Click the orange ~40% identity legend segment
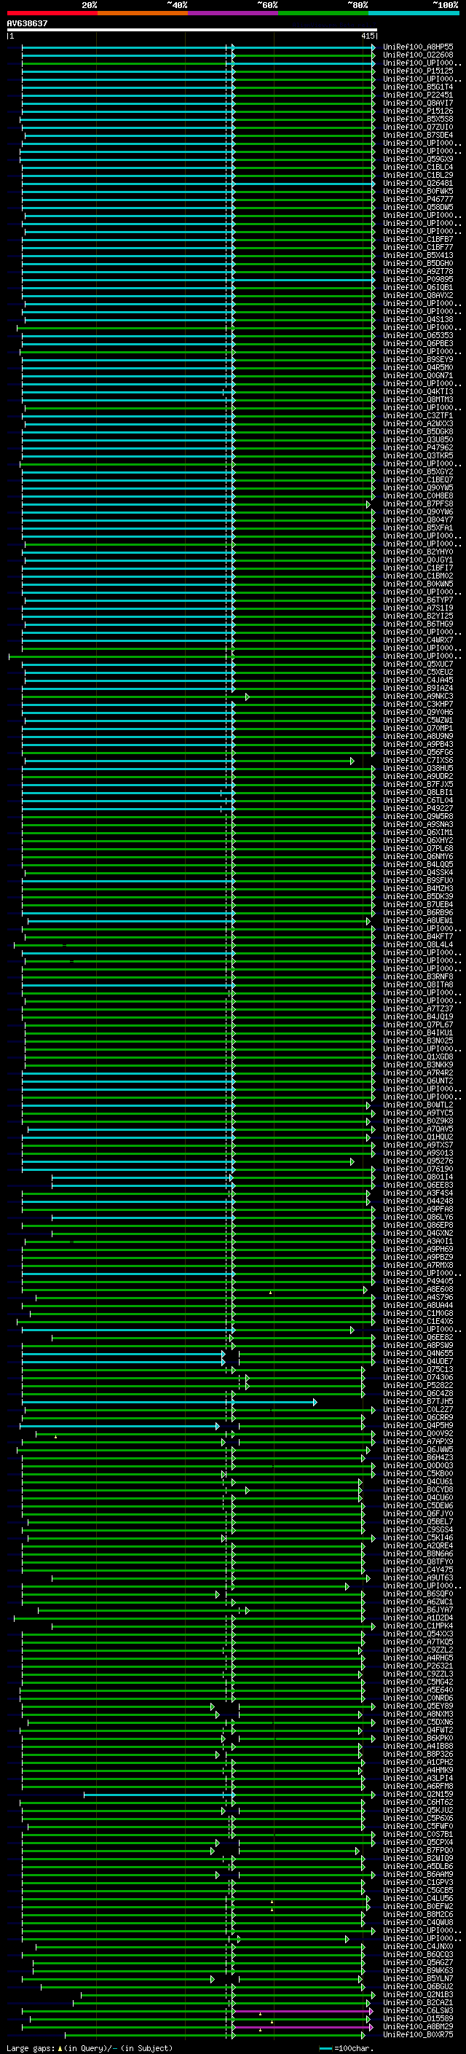Screen dimensions: 466x2054 coord(143,13)
